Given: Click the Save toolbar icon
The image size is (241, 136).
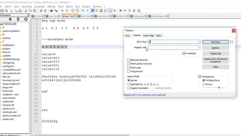Looking at the screenshot, I should [2, 11].
